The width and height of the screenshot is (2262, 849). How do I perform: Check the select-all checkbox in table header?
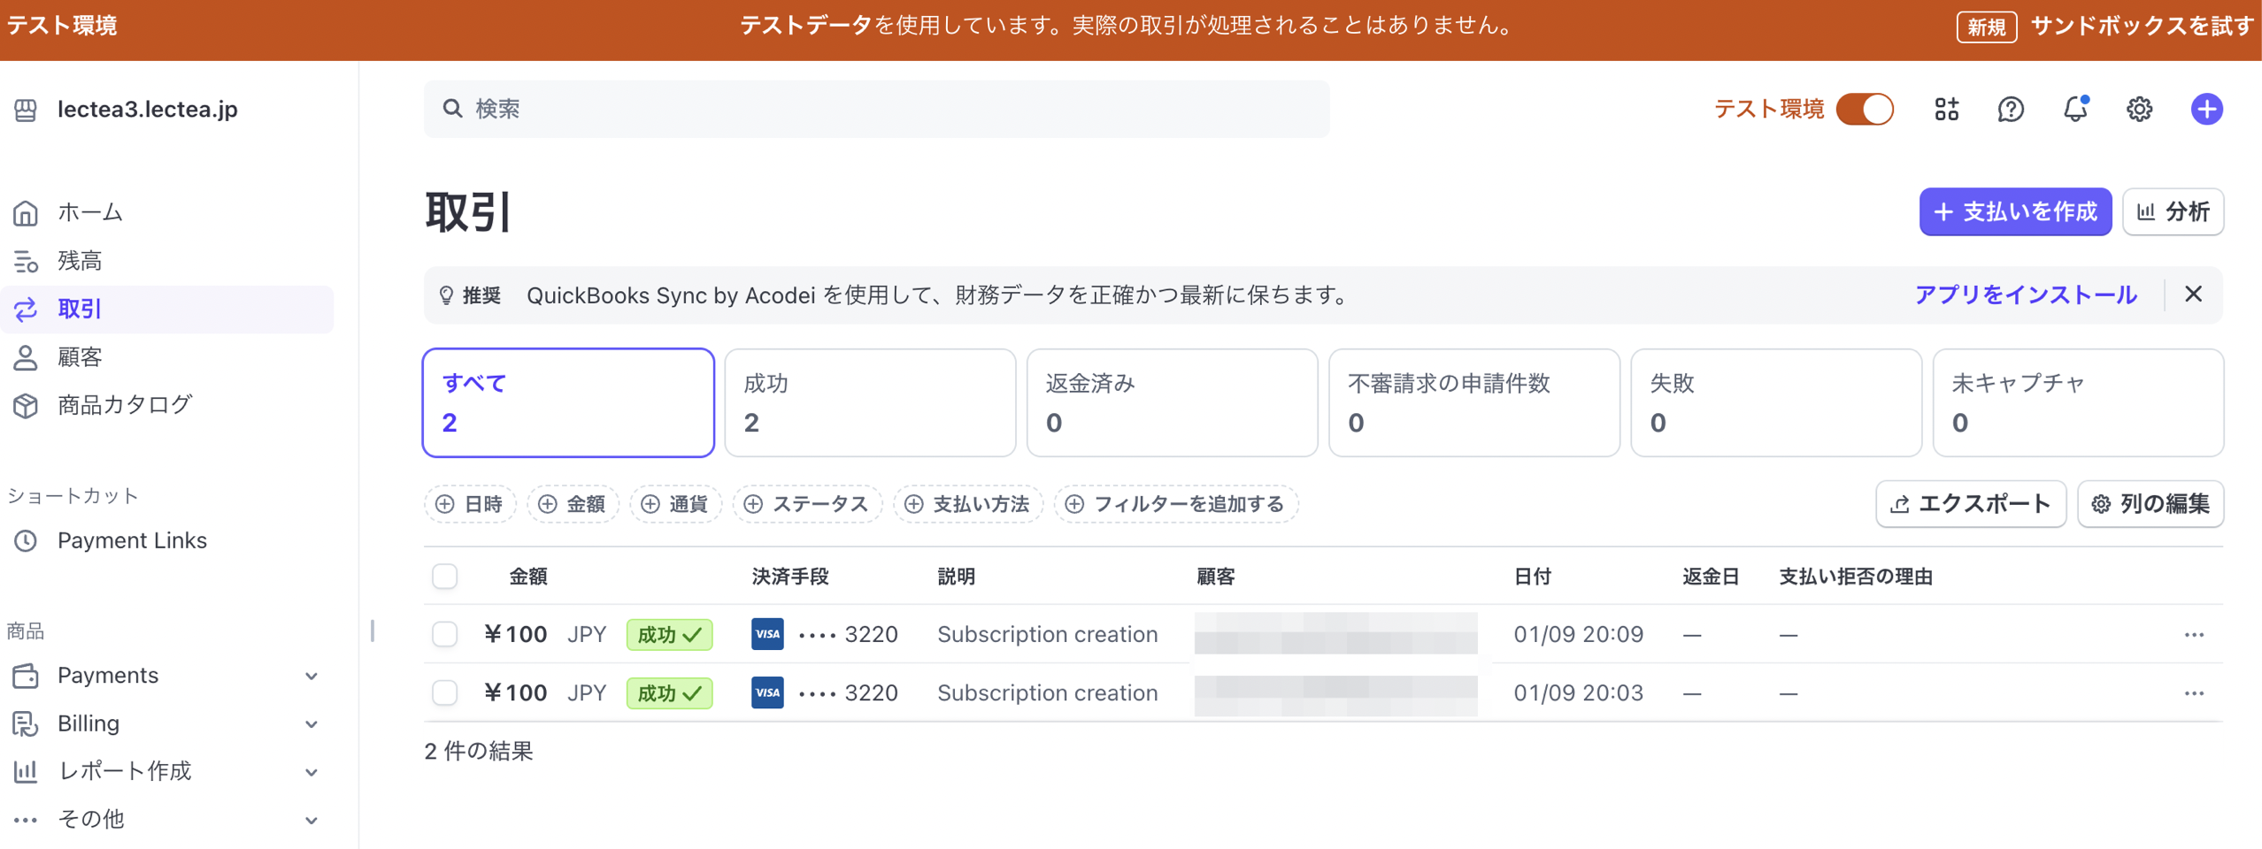(x=445, y=576)
